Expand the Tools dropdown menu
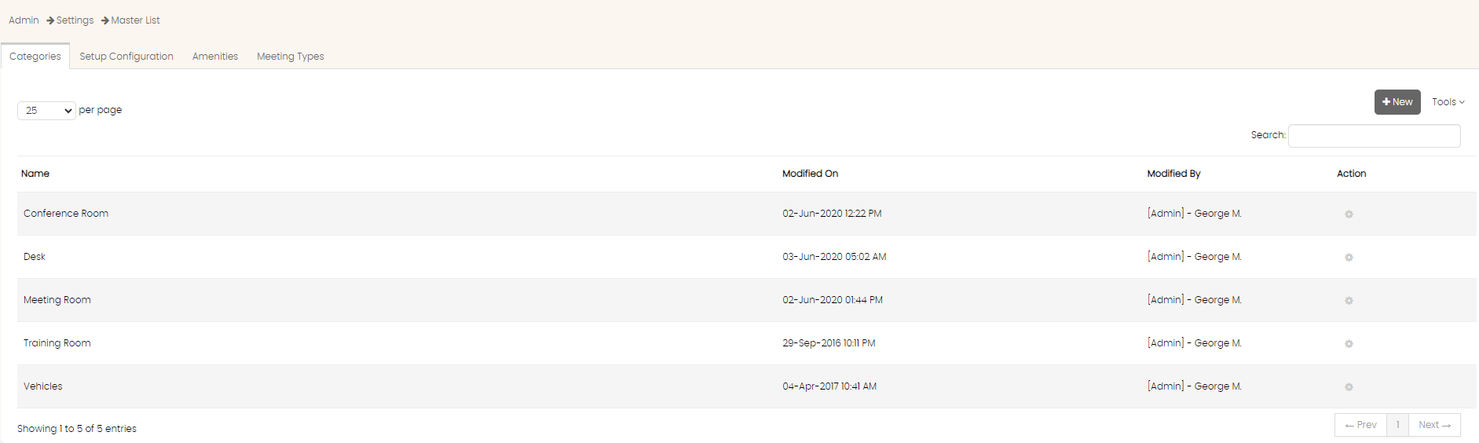This screenshot has width=1479, height=443. click(x=1448, y=102)
